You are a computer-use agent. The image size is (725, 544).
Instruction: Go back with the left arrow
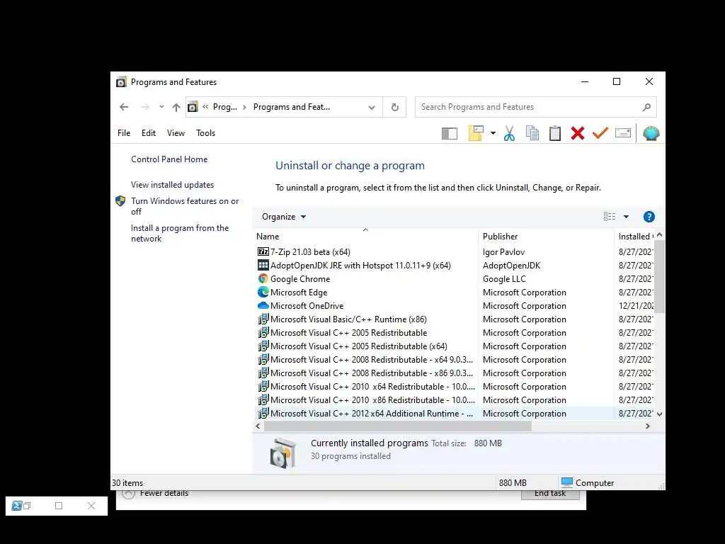pyautogui.click(x=124, y=108)
